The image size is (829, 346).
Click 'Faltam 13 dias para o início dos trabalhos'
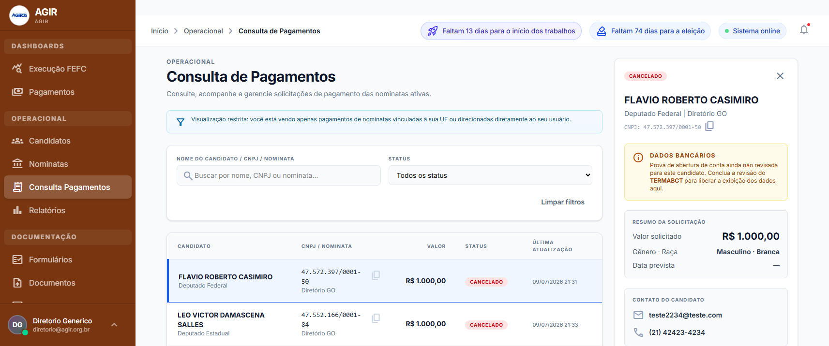(x=501, y=31)
